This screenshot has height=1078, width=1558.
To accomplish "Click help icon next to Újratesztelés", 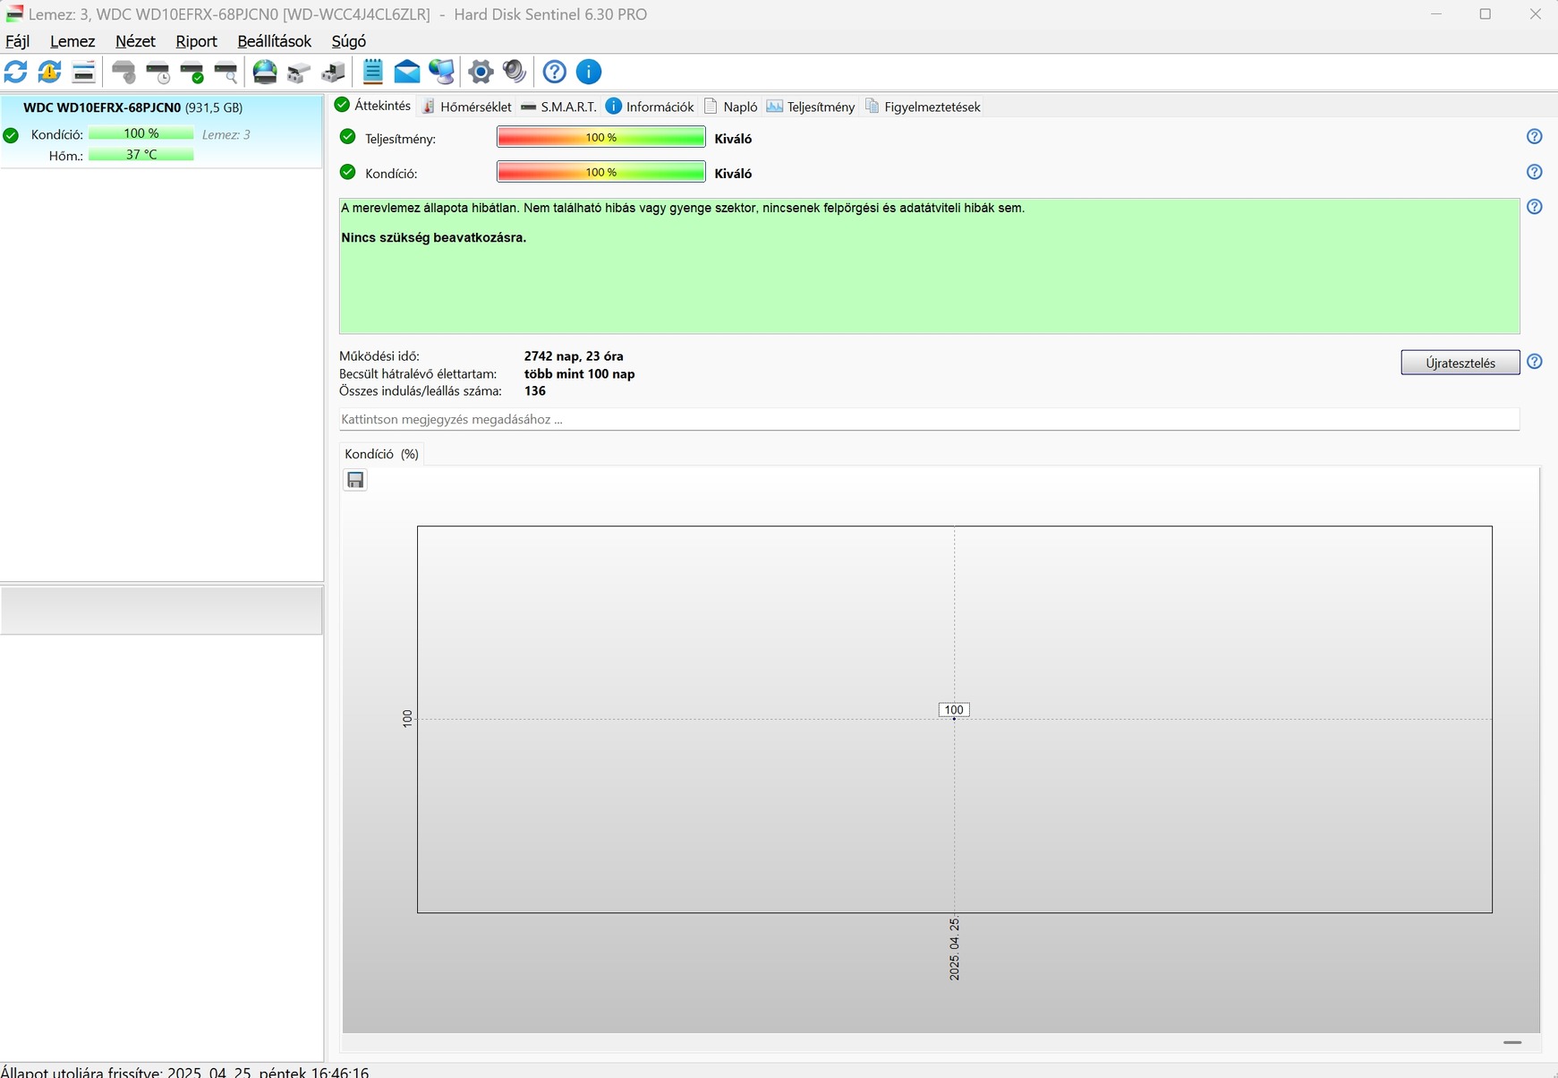I will (1534, 362).
